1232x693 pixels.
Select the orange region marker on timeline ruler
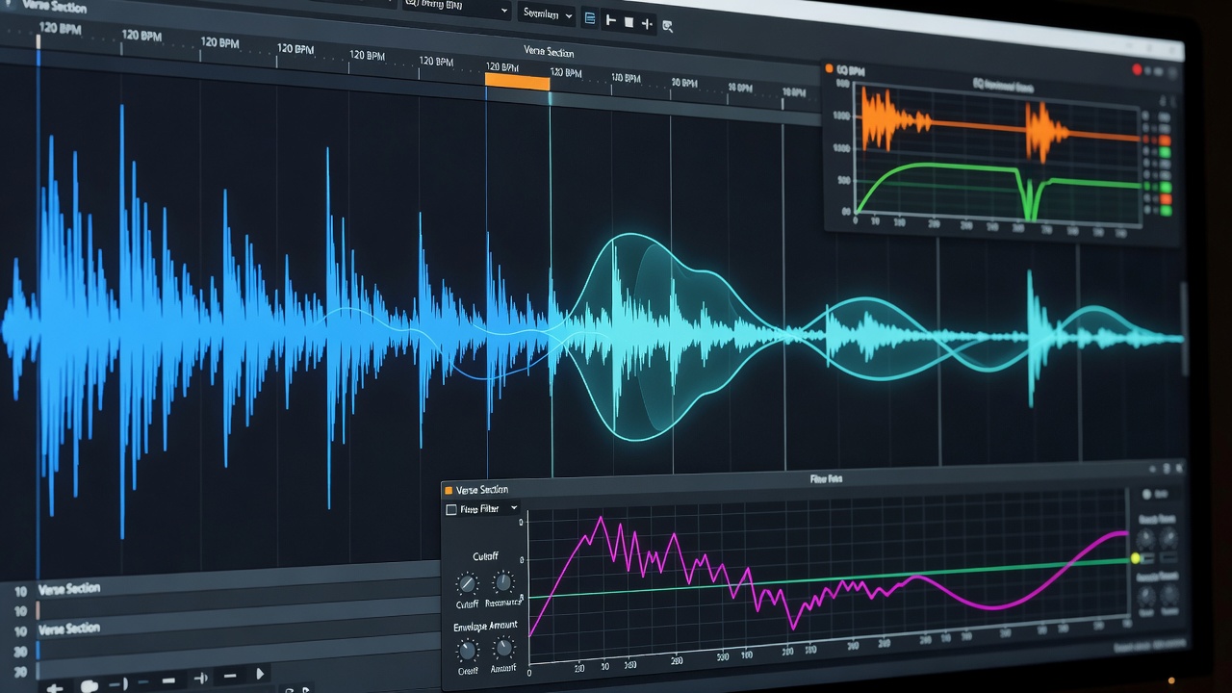pos(517,82)
